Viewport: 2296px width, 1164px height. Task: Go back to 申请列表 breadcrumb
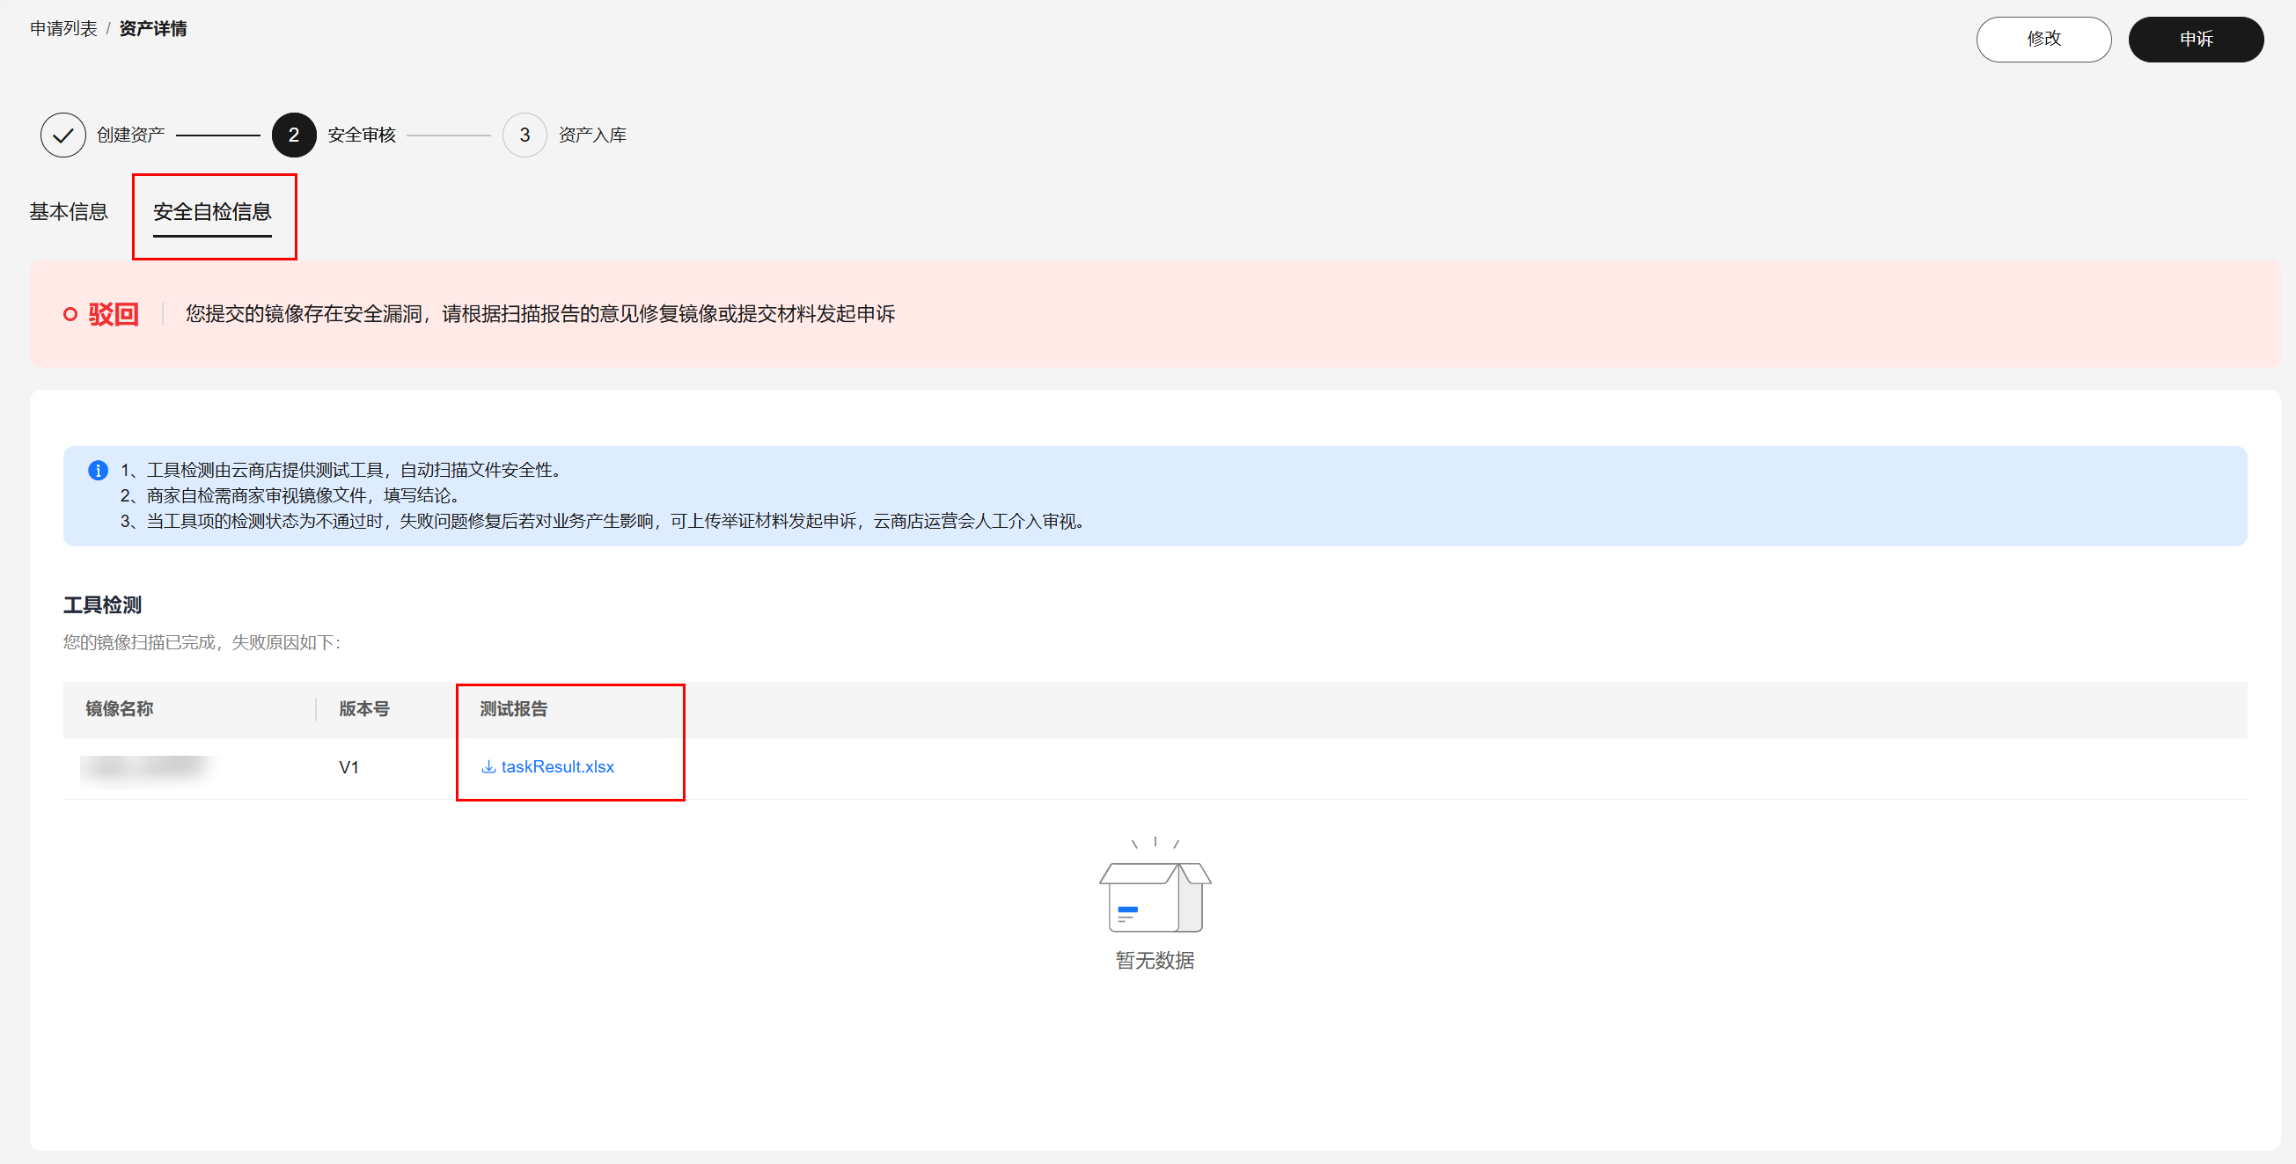[63, 28]
